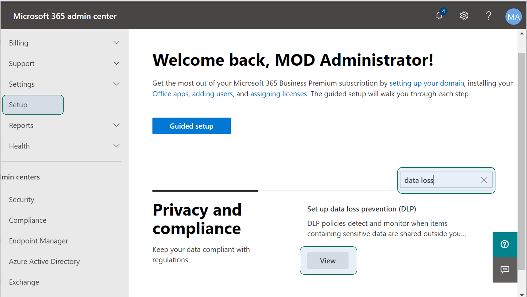
Task: Select Reports in the navigation
Action: click(21, 125)
